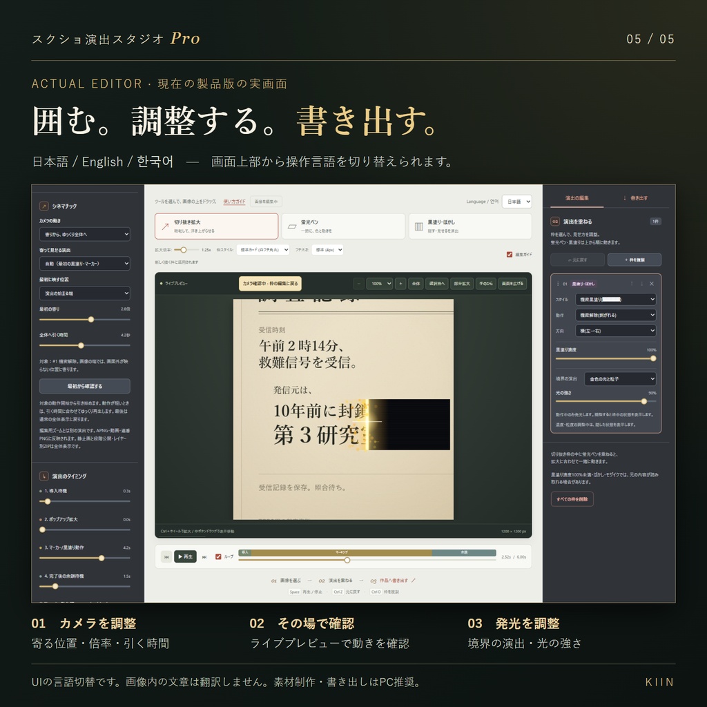
Task: Click the 元に戻す undo button
Action: [577, 260]
